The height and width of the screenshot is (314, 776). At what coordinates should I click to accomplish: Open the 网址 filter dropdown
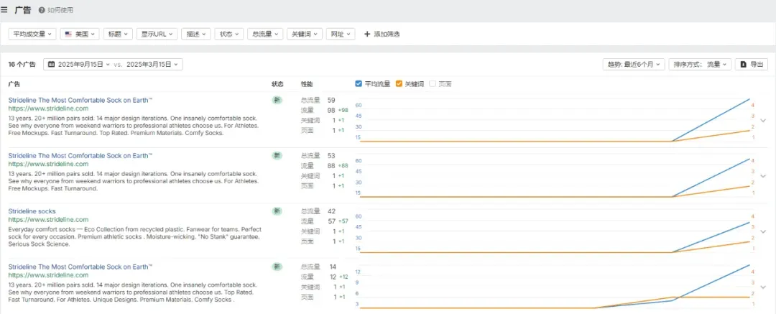(341, 34)
